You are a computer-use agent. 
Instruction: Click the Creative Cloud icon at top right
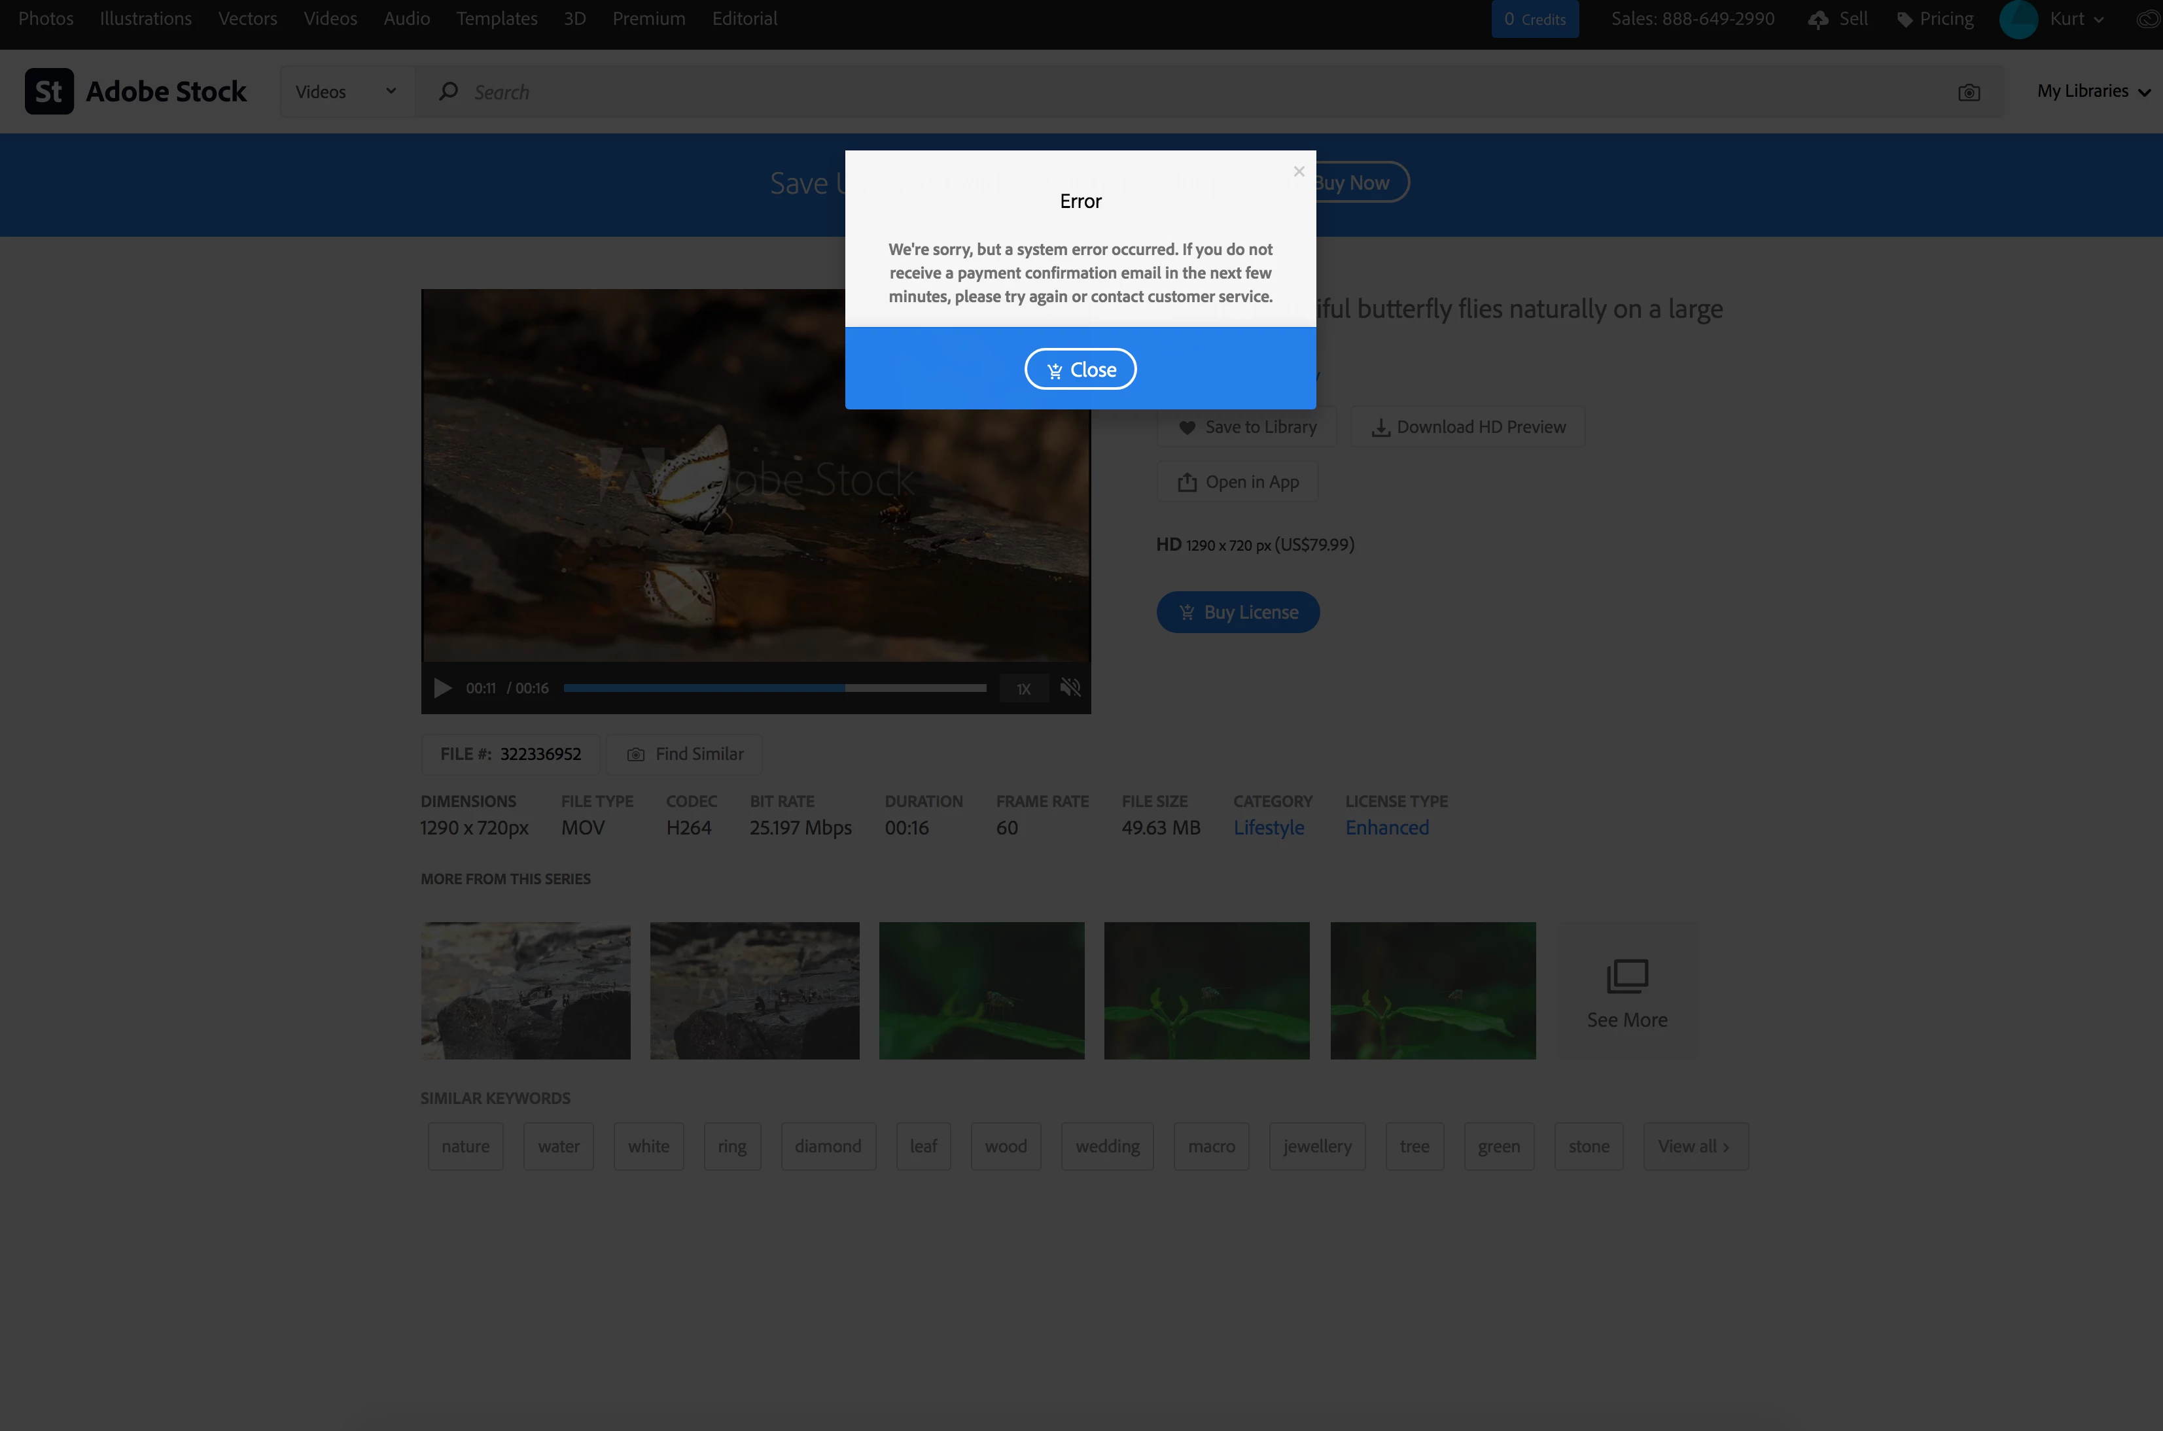(x=2149, y=19)
